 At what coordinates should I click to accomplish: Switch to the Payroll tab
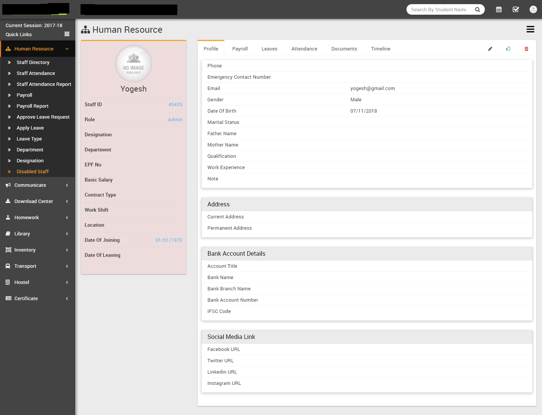coord(240,49)
